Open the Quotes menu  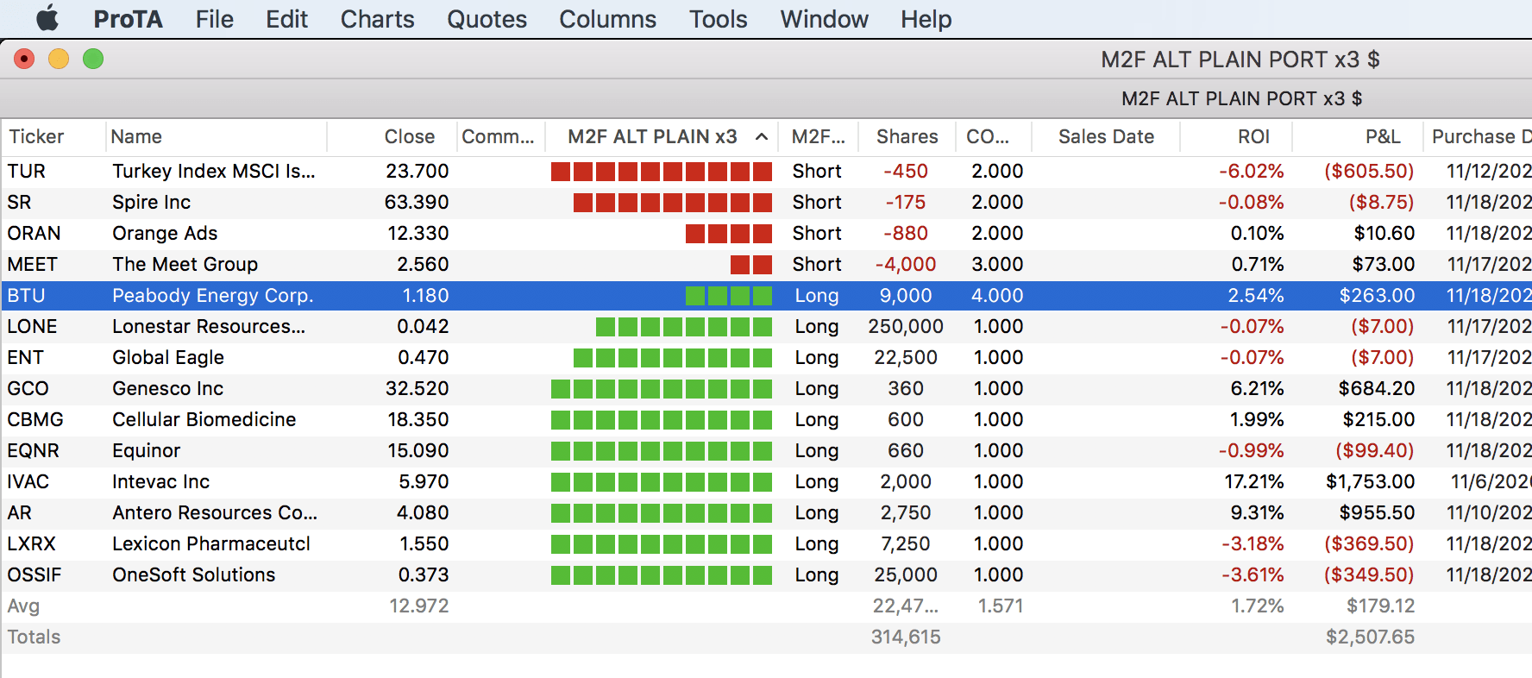coord(487,19)
